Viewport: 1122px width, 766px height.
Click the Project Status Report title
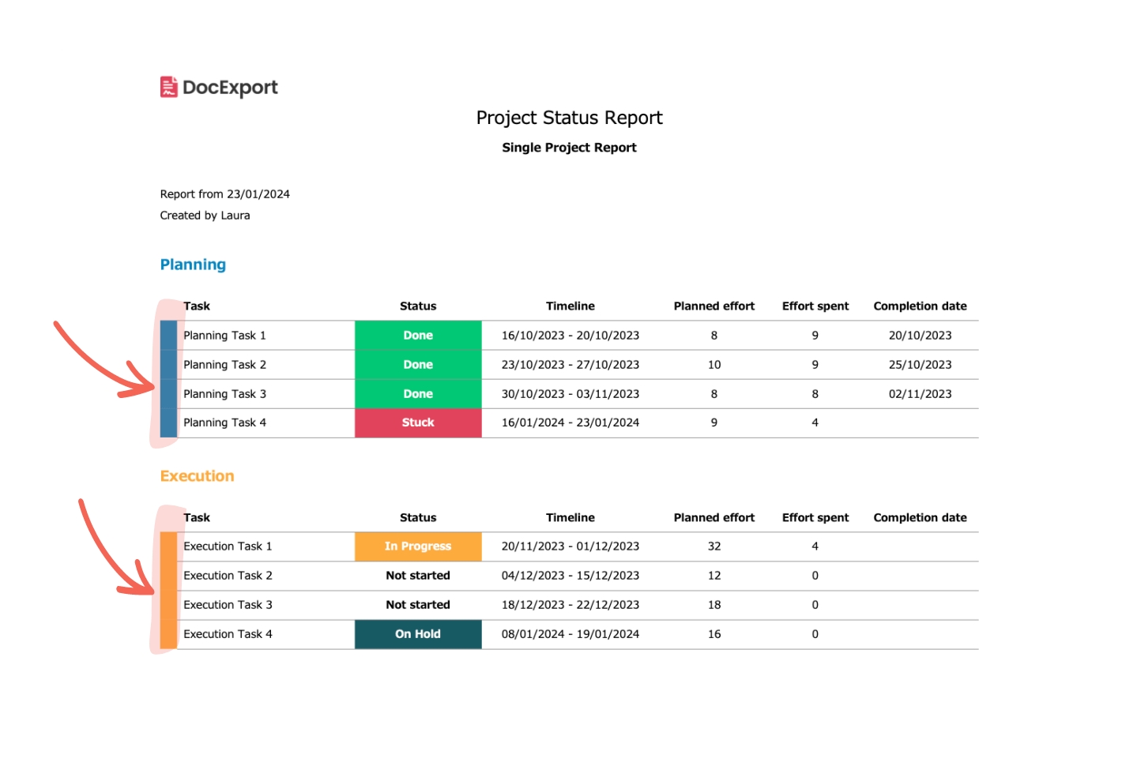pos(569,118)
